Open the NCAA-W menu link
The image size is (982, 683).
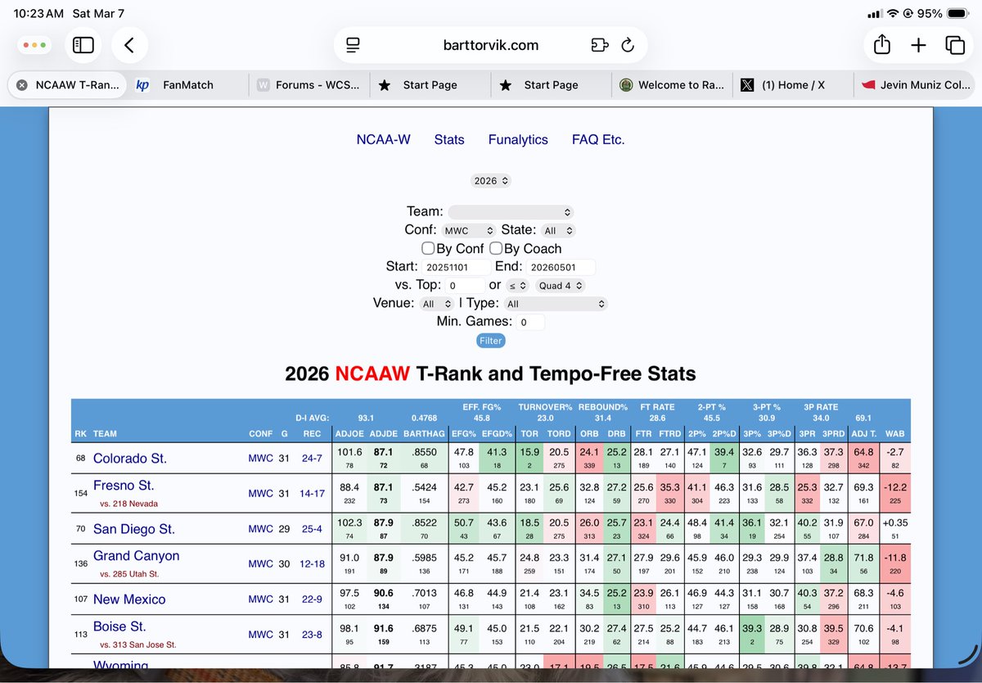(x=383, y=140)
